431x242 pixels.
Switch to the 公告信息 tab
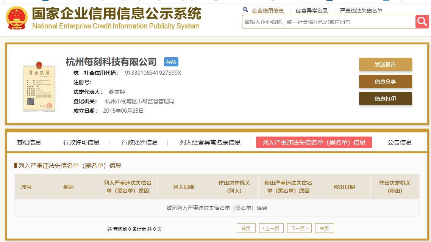coord(400,142)
